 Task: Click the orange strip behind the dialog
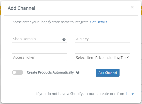click(0, 10)
